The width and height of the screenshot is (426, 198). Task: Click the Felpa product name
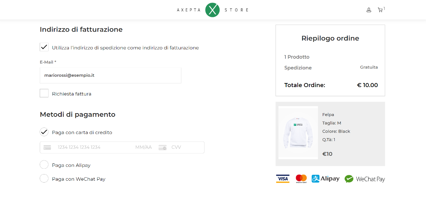pos(328,115)
